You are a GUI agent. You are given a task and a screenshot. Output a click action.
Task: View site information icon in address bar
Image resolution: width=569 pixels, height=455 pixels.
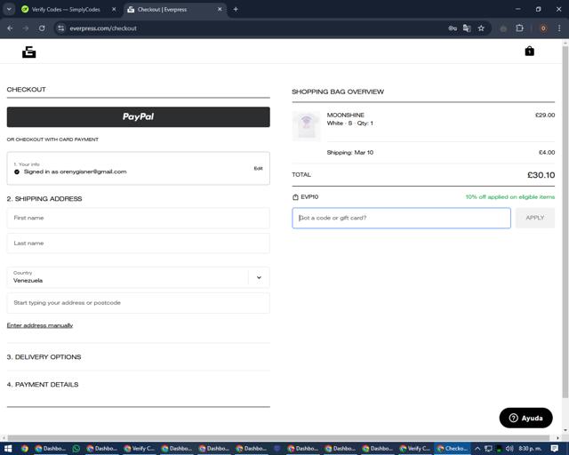click(61, 28)
